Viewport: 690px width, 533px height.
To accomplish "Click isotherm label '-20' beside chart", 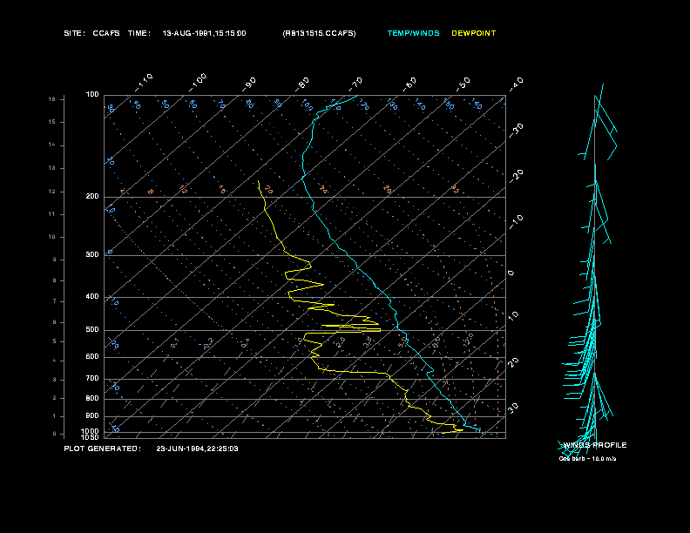I will [x=516, y=176].
